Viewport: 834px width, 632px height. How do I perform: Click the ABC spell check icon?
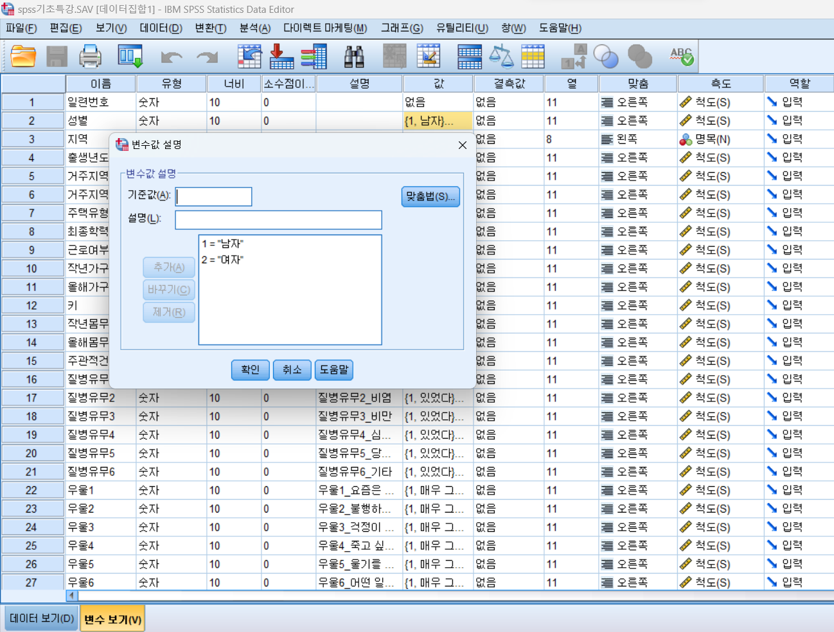(x=682, y=57)
